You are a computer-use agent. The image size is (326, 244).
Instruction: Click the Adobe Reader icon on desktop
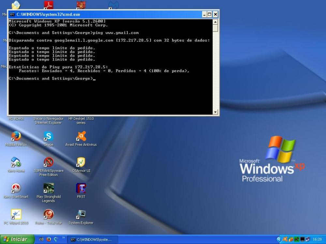pyautogui.click(x=49, y=5)
